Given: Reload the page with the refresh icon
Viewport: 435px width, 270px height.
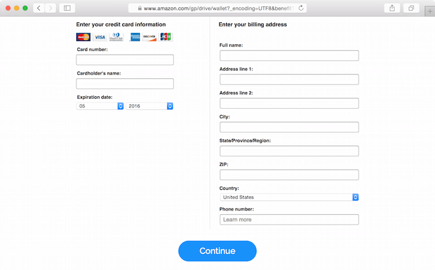Looking at the screenshot, I should pyautogui.click(x=301, y=8).
